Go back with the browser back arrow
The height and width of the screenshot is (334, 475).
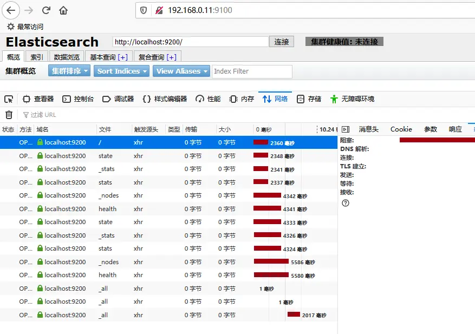pyautogui.click(x=11, y=10)
